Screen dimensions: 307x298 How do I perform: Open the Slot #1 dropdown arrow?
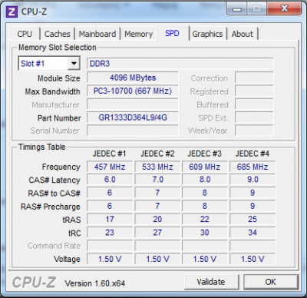pos(74,63)
